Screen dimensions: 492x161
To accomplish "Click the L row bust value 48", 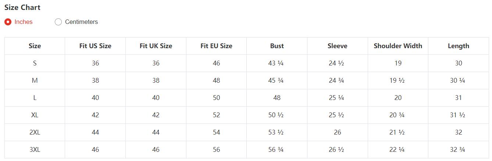I will pos(277,98).
